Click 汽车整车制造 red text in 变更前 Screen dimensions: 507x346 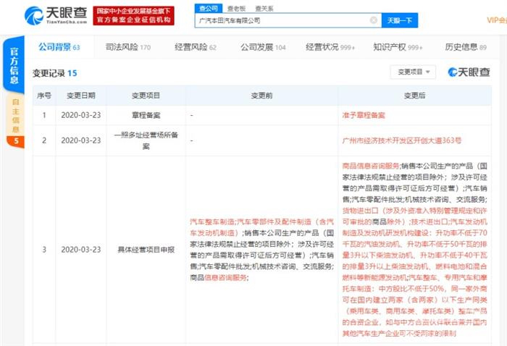(211, 222)
